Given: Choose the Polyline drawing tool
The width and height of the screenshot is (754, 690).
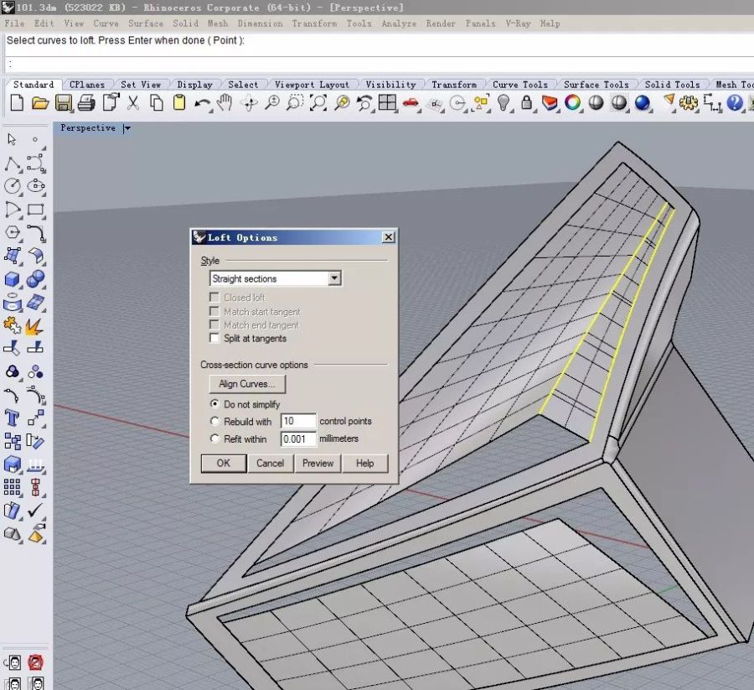Looking at the screenshot, I should 13,163.
